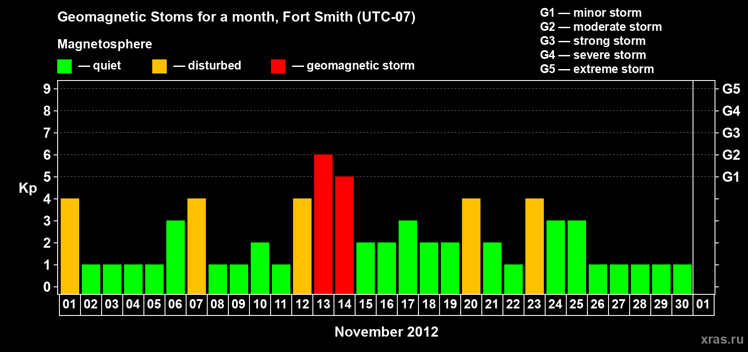Click date label 07 on the axis
Image resolution: width=748 pixels, height=352 pixels.
coord(197,304)
